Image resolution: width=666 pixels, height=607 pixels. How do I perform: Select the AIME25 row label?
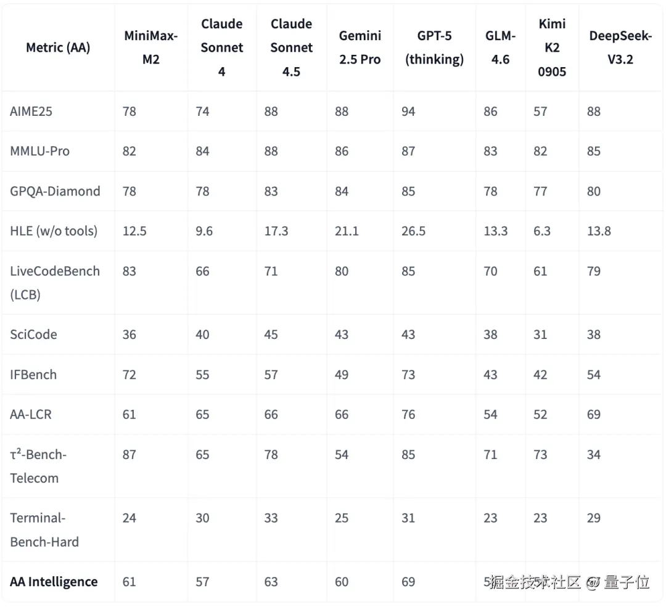pyautogui.click(x=34, y=112)
